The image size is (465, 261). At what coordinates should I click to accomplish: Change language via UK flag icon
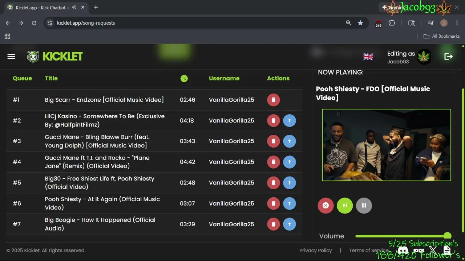[x=368, y=57]
